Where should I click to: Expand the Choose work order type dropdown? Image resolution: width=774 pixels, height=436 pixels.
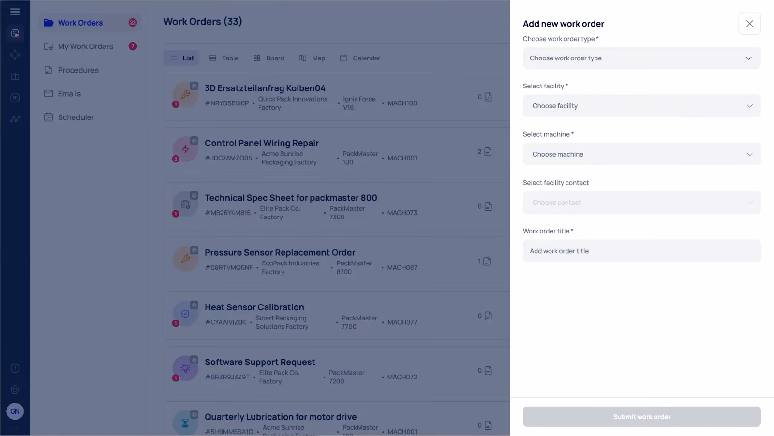(x=641, y=58)
